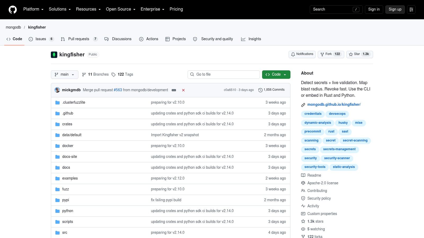
Task: Click mickgmdb's avatar thumbnail
Action: [57, 90]
